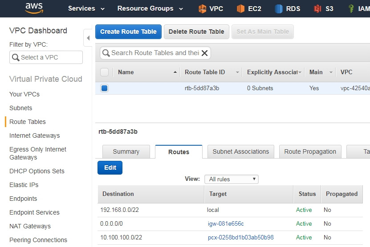The width and height of the screenshot is (370, 247).
Task: Go to DHCP Options Sets
Action: pos(37,171)
